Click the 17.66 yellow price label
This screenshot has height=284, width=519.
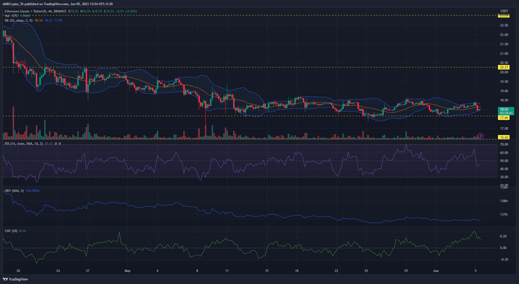click(x=504, y=118)
